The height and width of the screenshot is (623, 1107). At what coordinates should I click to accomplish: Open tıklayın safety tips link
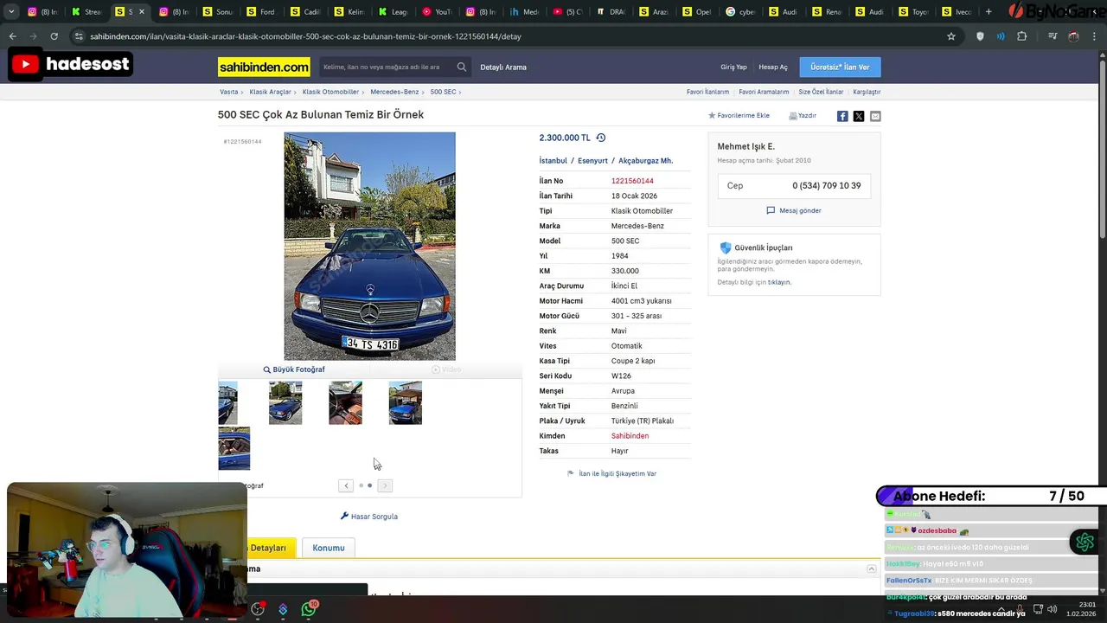click(779, 282)
